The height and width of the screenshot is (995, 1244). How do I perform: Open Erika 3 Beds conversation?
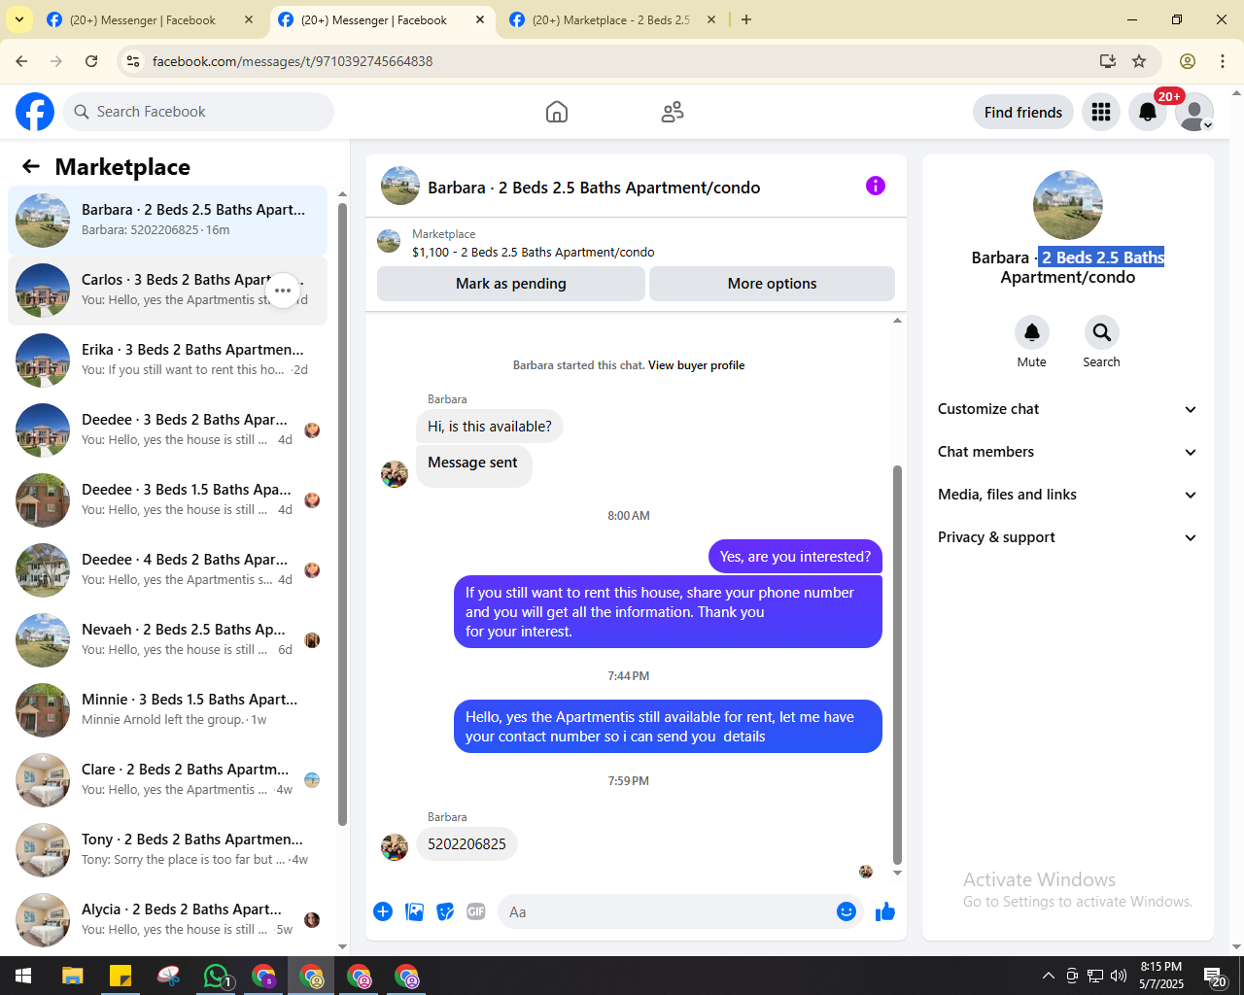click(167, 360)
